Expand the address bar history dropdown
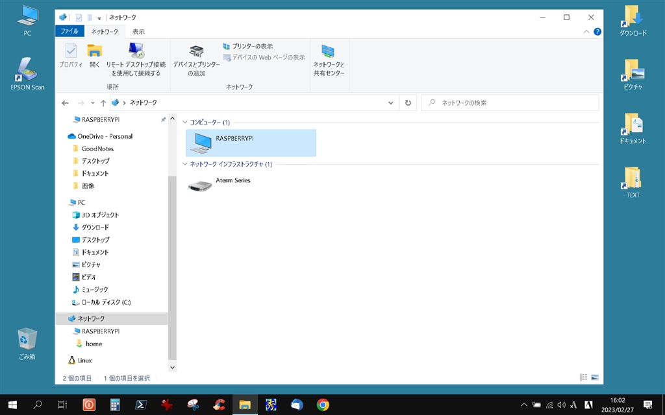 (390, 103)
